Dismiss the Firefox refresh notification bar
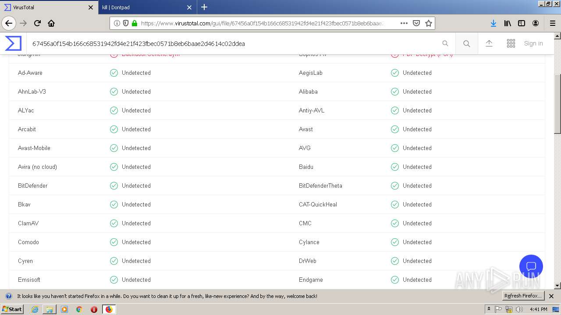The width and height of the screenshot is (561, 315). pyautogui.click(x=551, y=296)
